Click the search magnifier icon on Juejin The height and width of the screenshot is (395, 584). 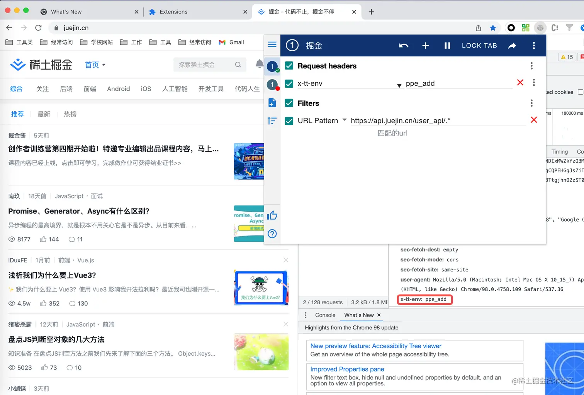(238, 64)
